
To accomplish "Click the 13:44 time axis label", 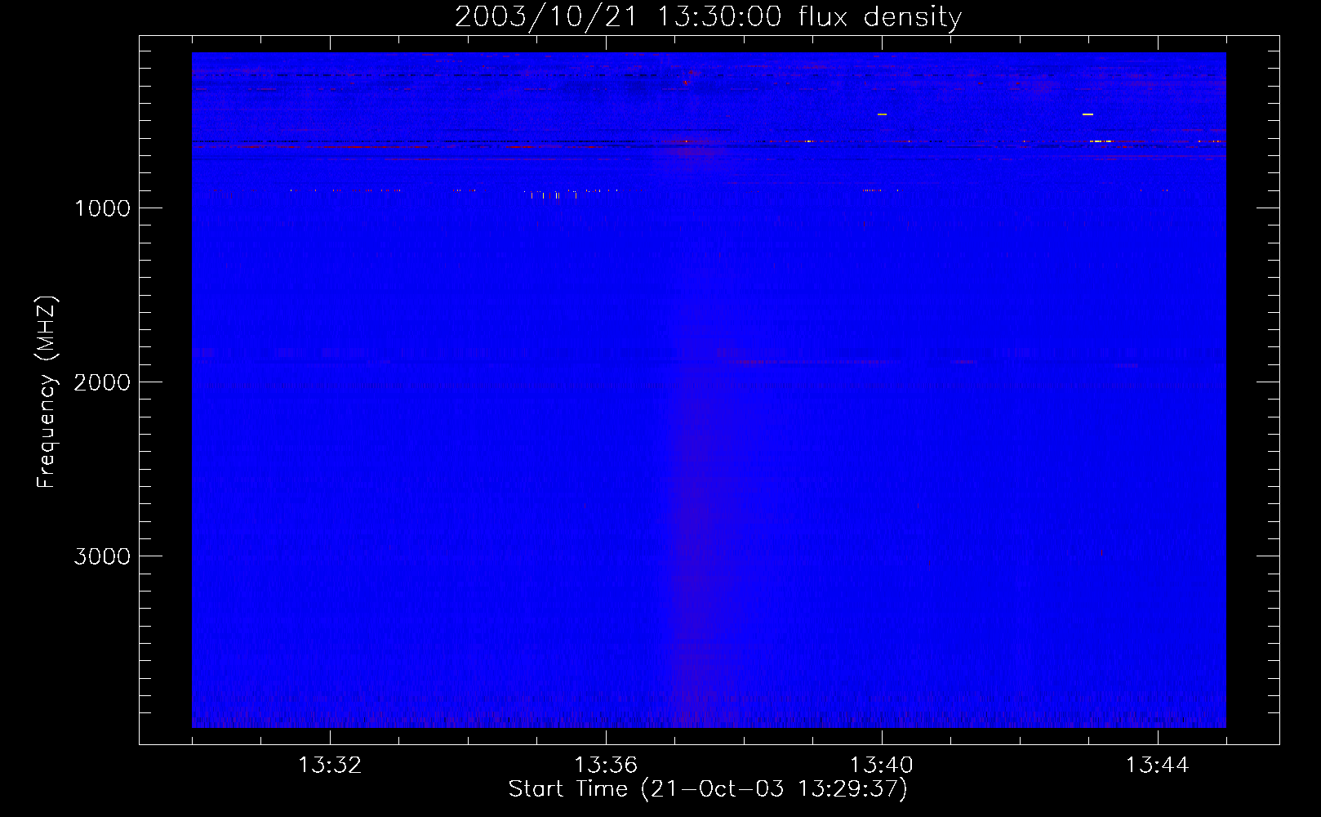I will 1158,766.
